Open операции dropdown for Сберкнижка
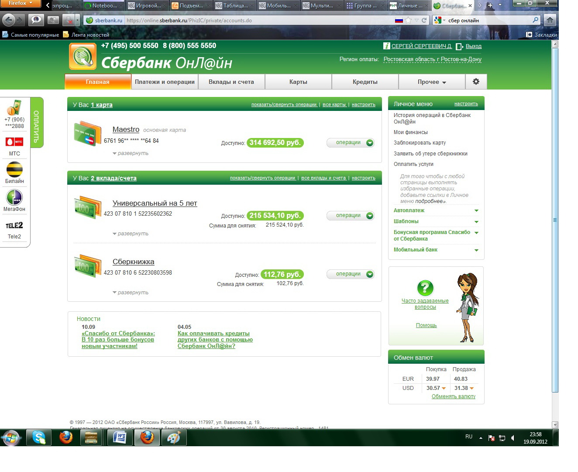 (351, 274)
